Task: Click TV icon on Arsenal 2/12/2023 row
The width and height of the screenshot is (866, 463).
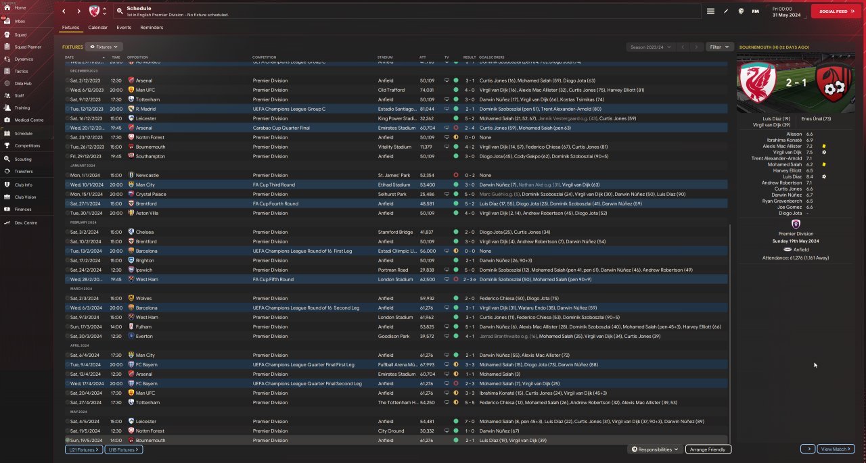Action: [x=447, y=80]
